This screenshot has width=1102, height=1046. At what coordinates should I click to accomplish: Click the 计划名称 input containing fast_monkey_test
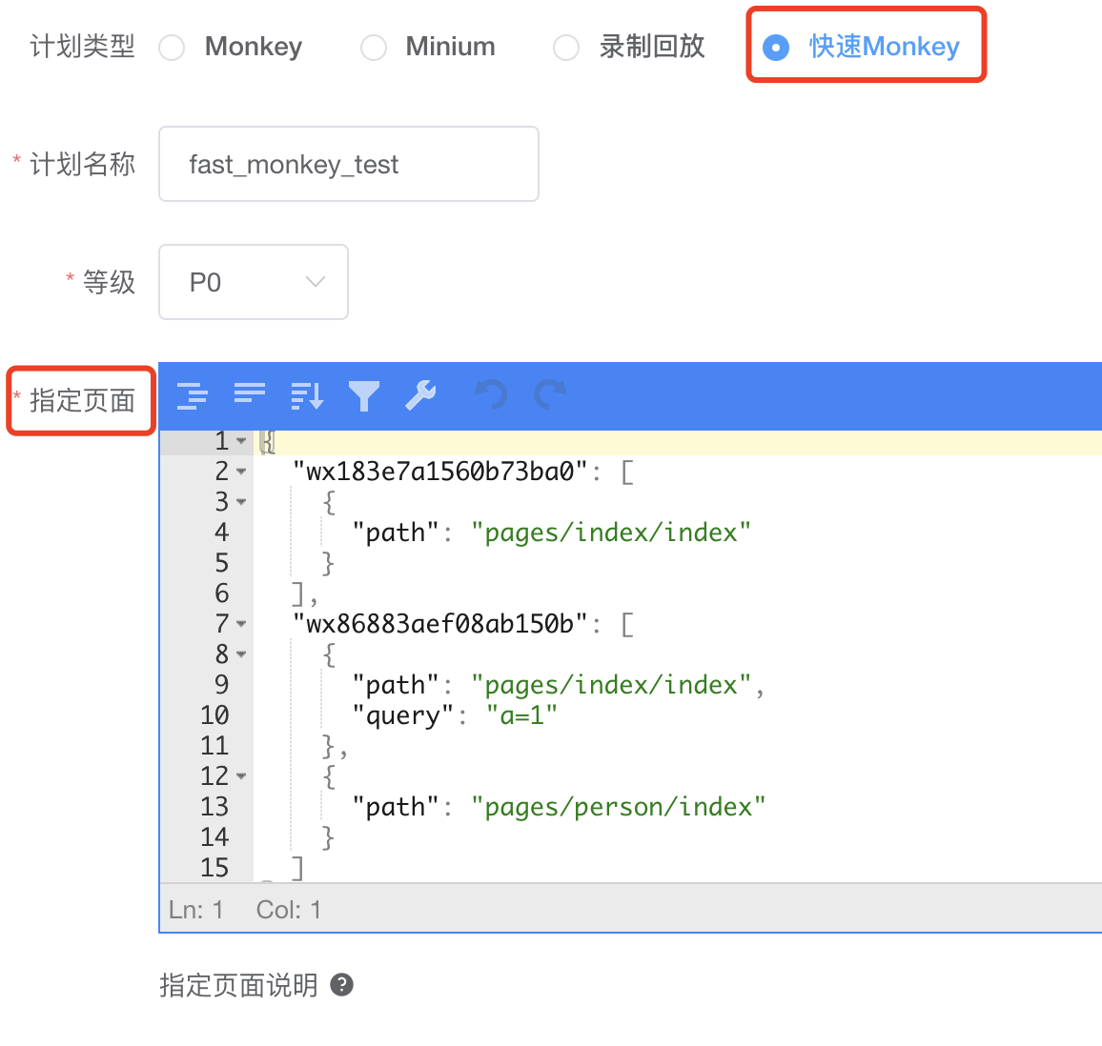click(349, 164)
